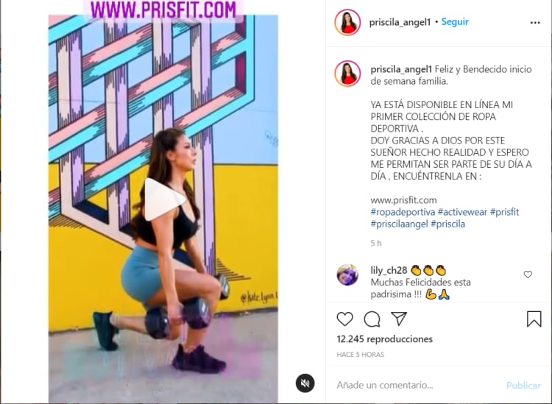This screenshot has height=404, width=552.
Task: Unmute the video with speaker icon
Action: [305, 383]
